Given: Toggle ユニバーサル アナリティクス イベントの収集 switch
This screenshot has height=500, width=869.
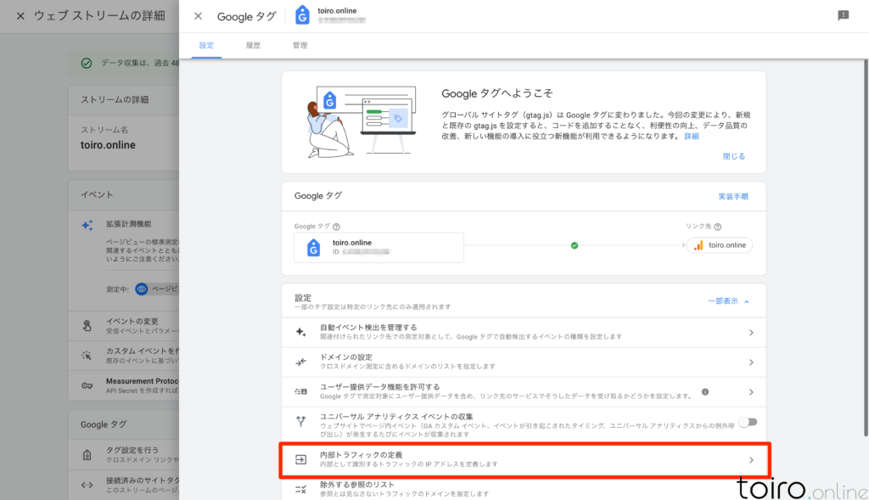Looking at the screenshot, I should tap(747, 421).
